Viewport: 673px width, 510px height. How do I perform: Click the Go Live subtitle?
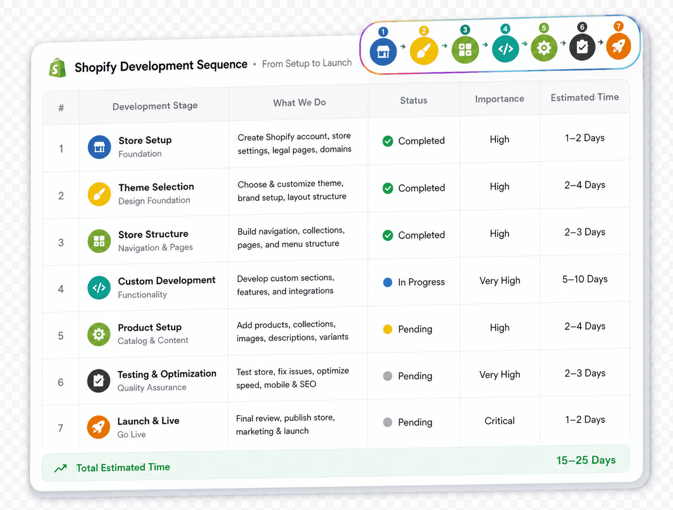[131, 434]
